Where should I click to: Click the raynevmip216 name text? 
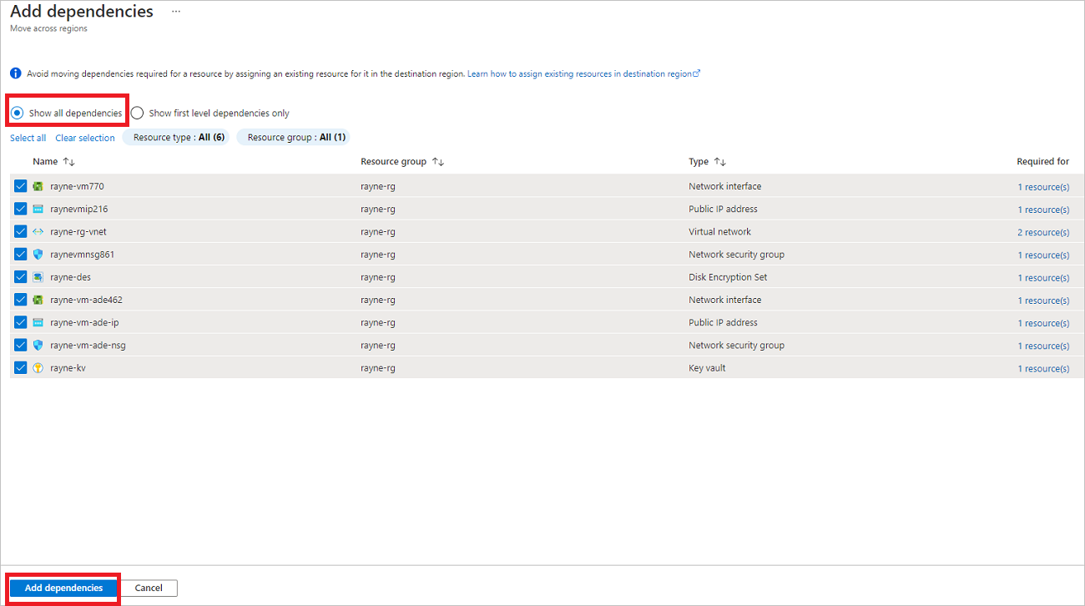tap(78, 209)
